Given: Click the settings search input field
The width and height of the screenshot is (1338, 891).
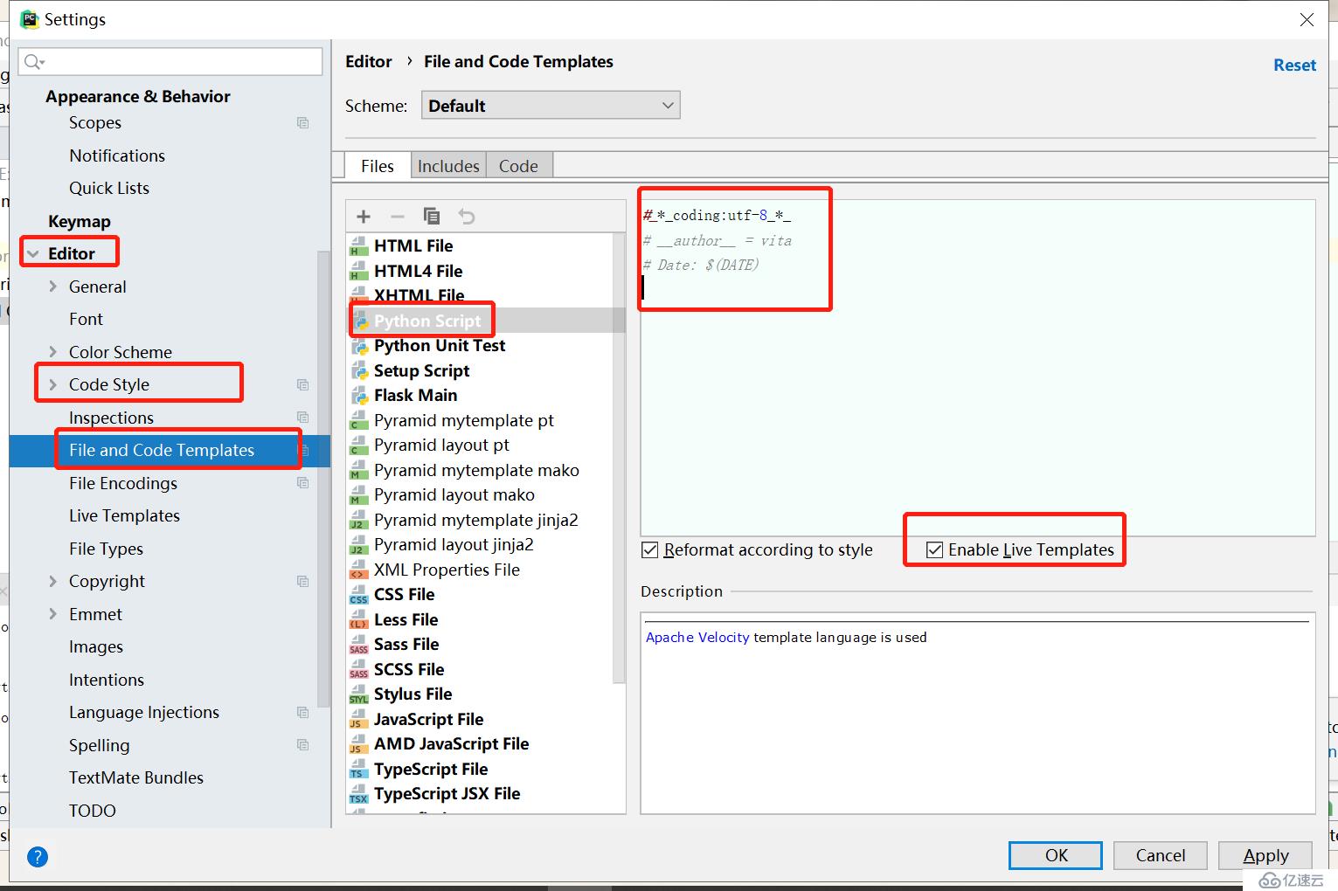Looking at the screenshot, I should click(x=170, y=62).
